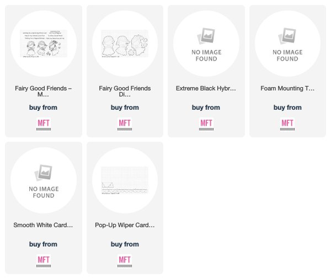Open Pop-Up Wiper Card die thumbnail

125,180
